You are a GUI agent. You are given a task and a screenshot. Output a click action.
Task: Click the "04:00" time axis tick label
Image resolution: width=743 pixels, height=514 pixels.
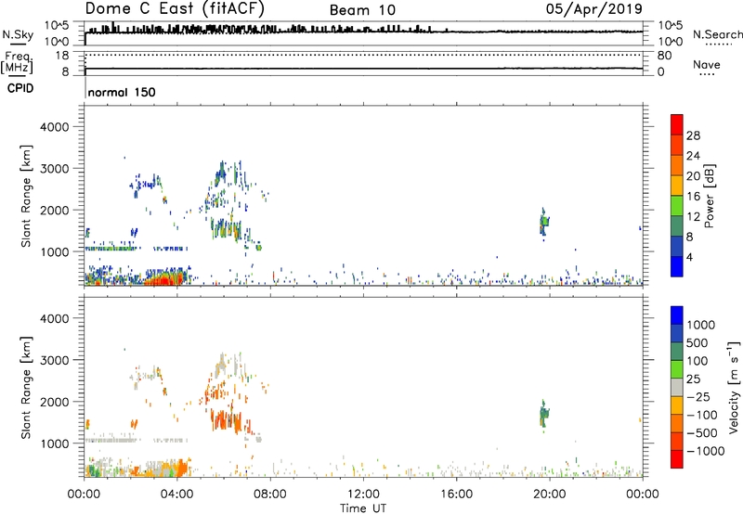click(x=176, y=495)
